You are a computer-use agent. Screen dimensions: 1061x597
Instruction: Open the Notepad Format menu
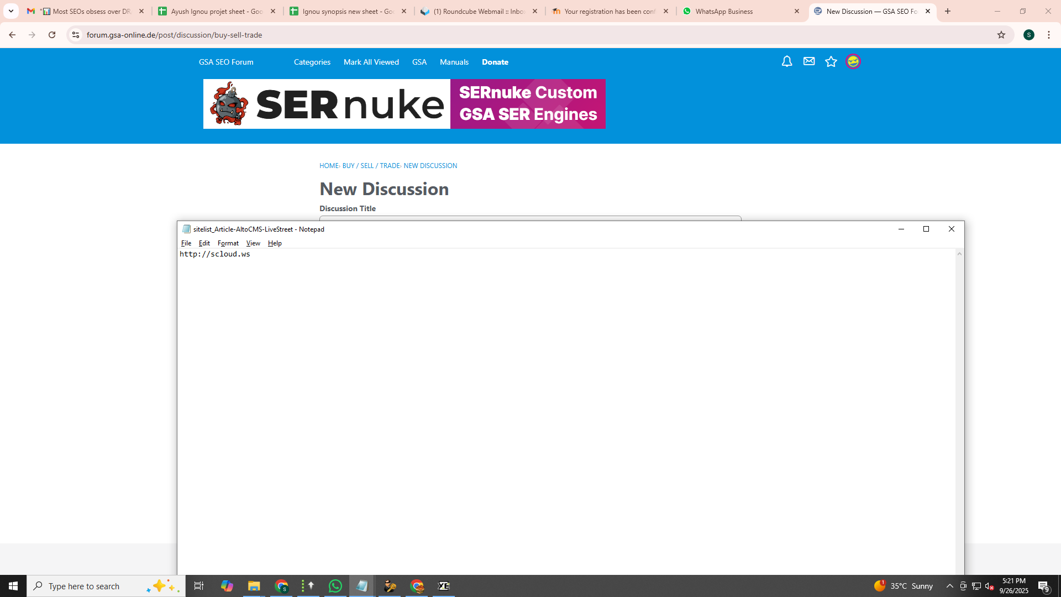[228, 243]
